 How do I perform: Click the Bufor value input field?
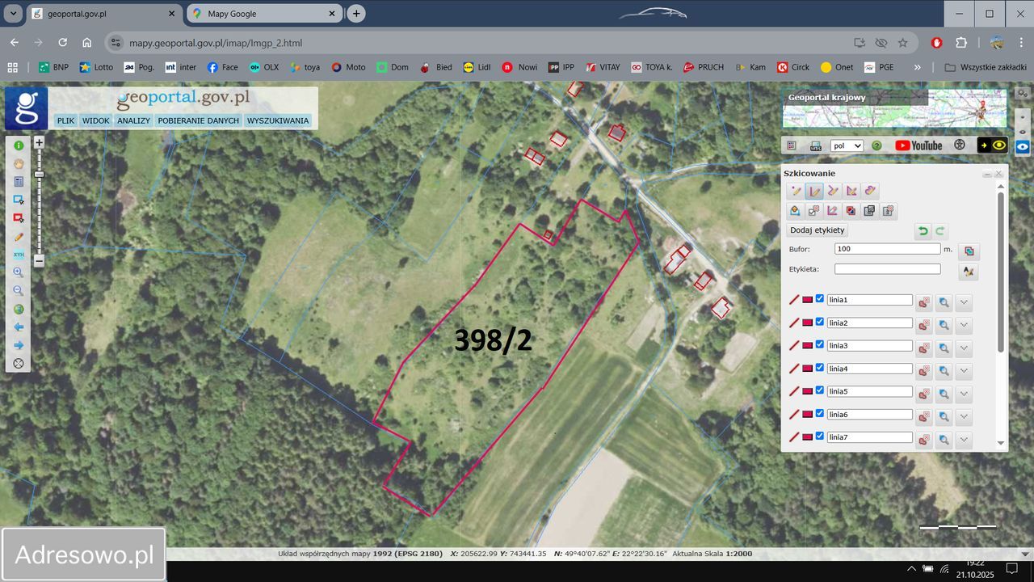[x=887, y=249]
